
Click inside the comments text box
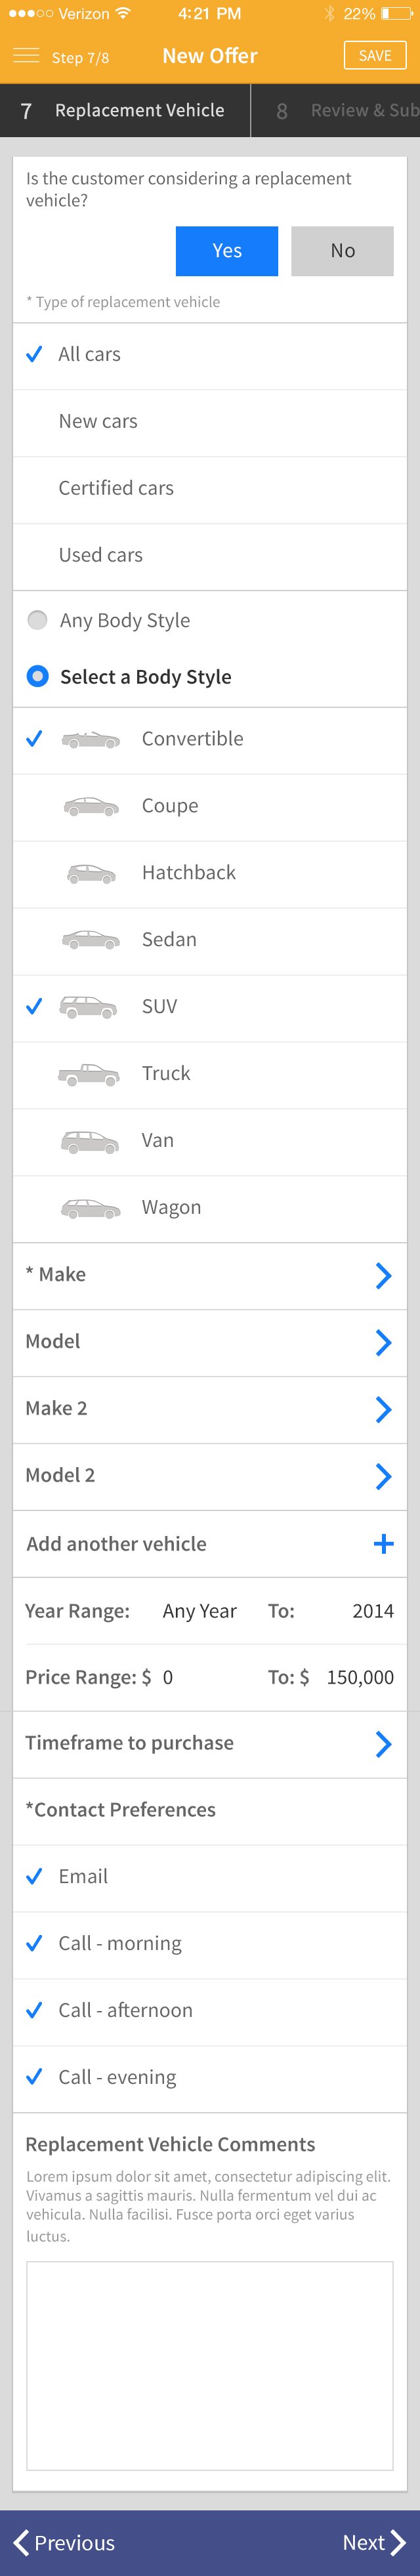tap(210, 2366)
